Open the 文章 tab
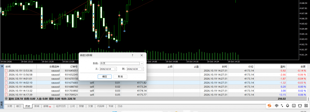The height and width of the screenshot is (112, 310). [x=90, y=106]
